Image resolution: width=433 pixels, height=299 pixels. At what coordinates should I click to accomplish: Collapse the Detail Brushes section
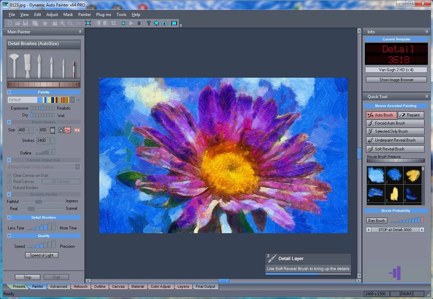(x=9, y=218)
